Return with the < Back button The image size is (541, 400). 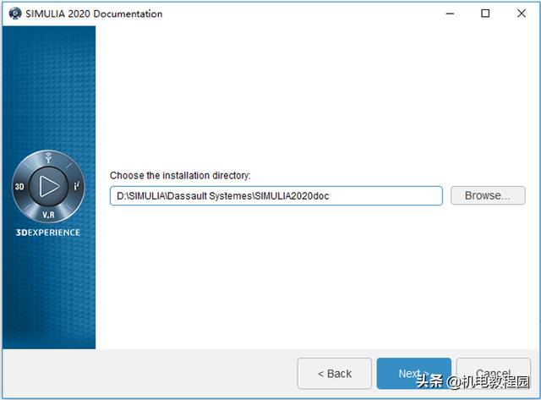pyautogui.click(x=335, y=374)
